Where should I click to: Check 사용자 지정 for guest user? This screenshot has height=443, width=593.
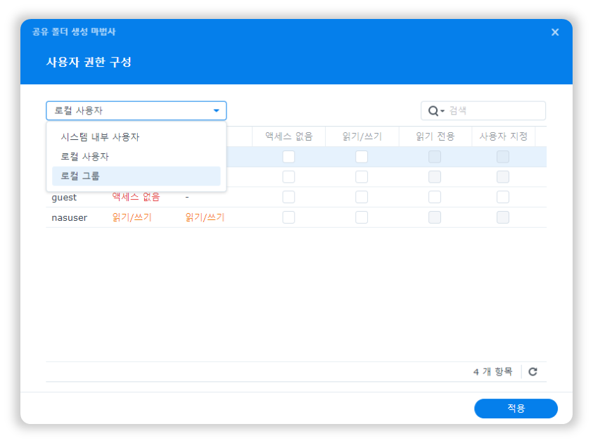[x=503, y=197]
